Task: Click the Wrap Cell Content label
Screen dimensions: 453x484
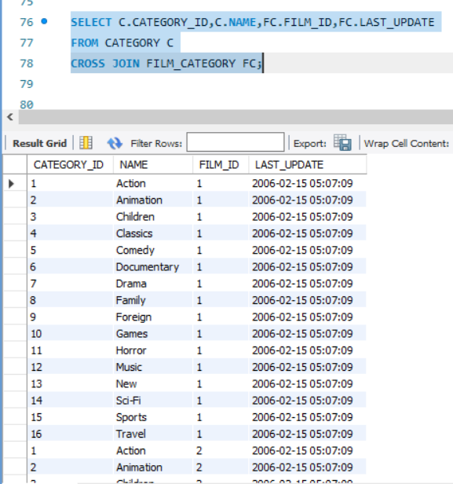Action: (407, 144)
